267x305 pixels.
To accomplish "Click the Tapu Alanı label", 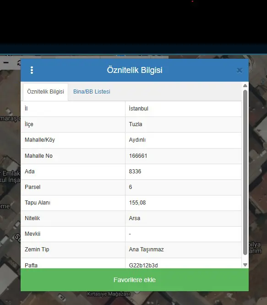I will (x=38, y=203).
